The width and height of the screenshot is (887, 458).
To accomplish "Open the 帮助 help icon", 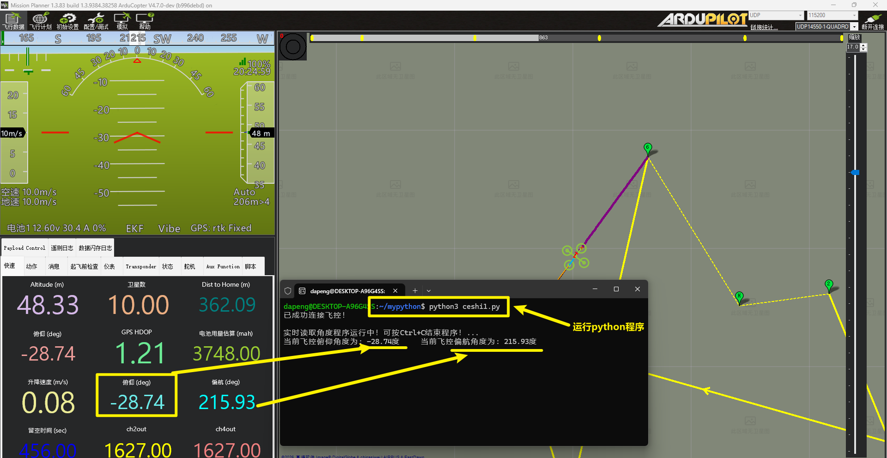I will click(x=145, y=21).
